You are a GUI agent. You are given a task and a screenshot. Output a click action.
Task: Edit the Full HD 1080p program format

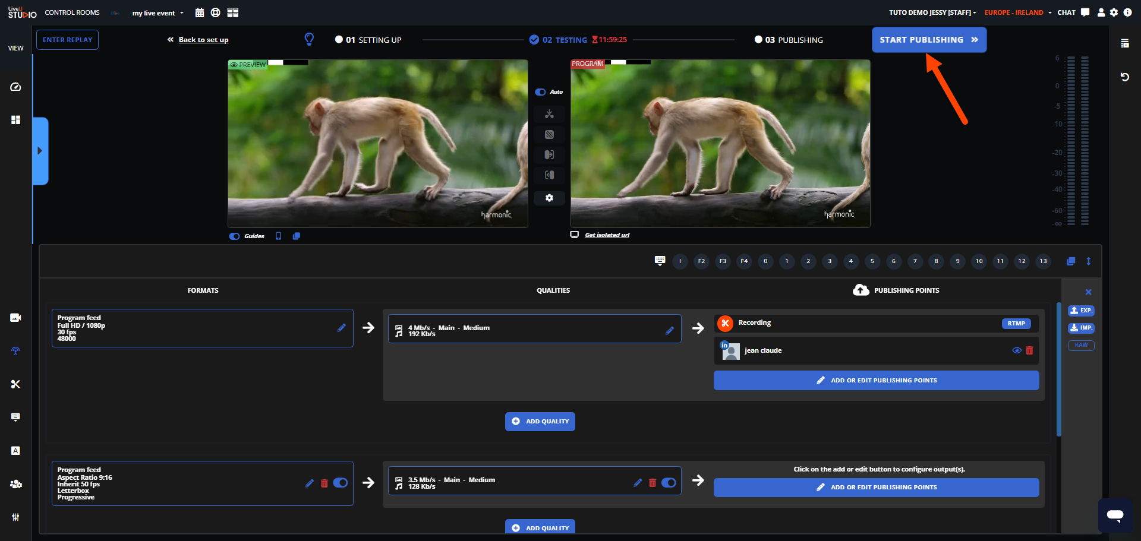pyautogui.click(x=341, y=328)
